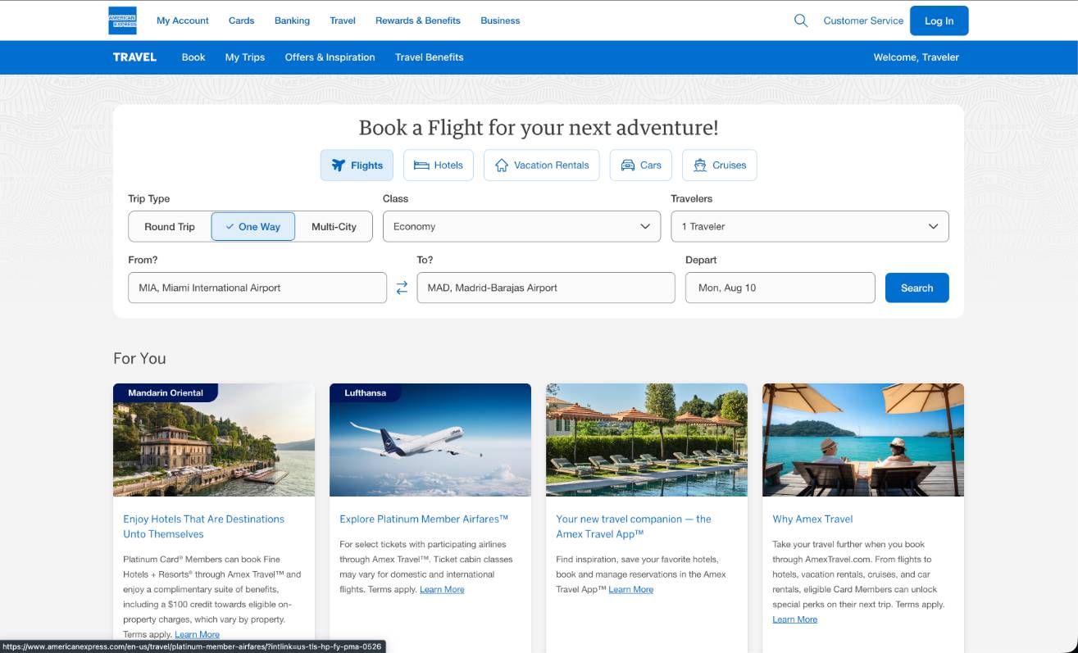The width and height of the screenshot is (1078, 653).
Task: Open the Business menu
Action: pos(500,20)
